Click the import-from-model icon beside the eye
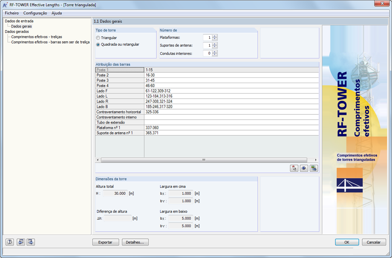 pos(314,168)
